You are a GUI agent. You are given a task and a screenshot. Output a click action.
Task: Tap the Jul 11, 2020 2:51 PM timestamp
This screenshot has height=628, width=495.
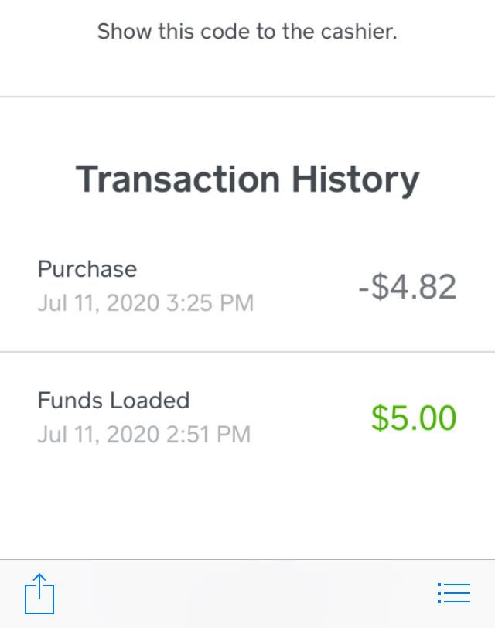144,434
